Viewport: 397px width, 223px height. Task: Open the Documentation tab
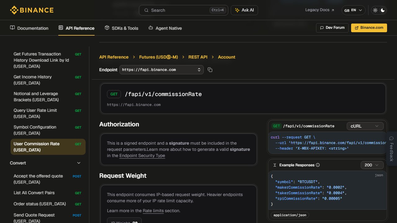pyautogui.click(x=29, y=28)
